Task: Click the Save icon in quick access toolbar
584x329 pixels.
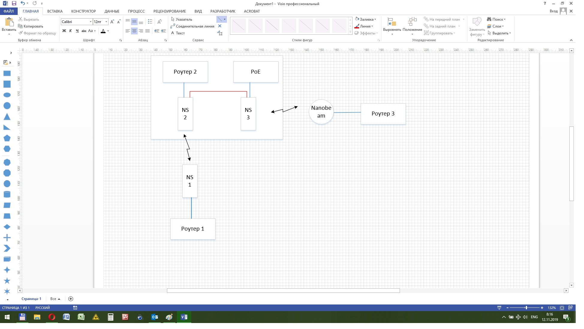Action: (14, 3)
